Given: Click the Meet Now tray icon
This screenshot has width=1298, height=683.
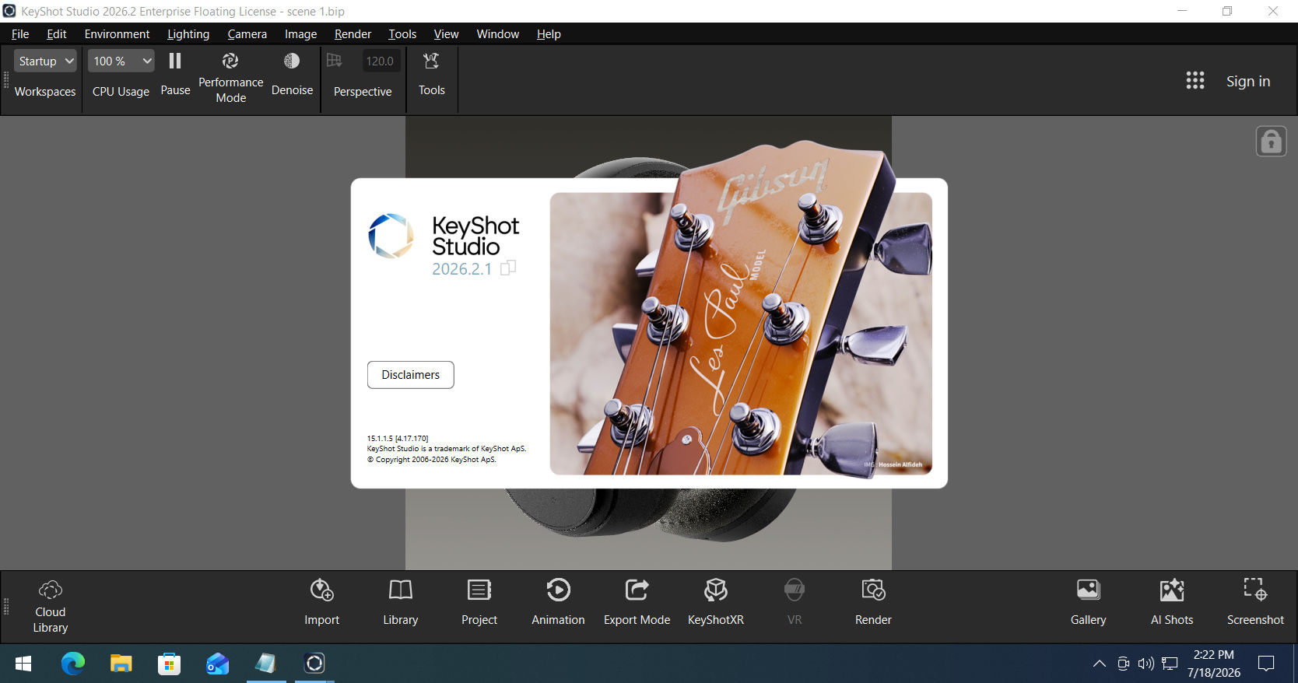Looking at the screenshot, I should pyautogui.click(x=1123, y=664).
